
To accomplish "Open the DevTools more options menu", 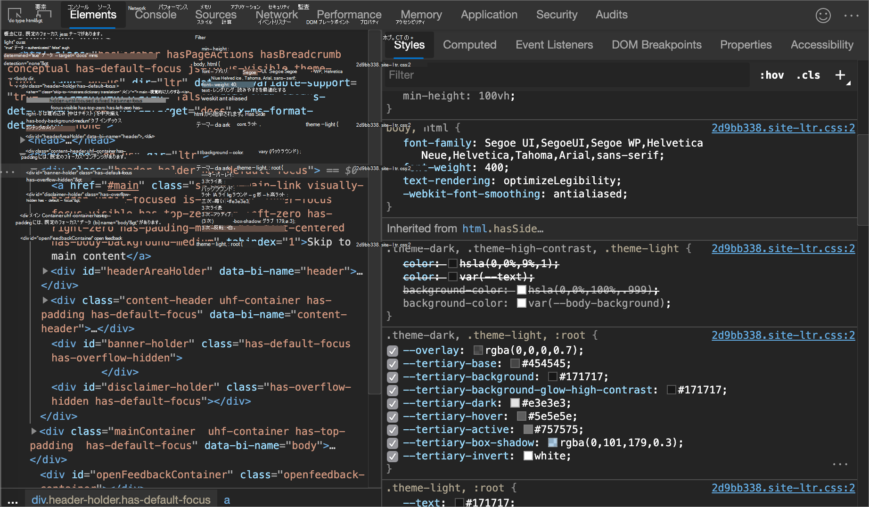I will [x=852, y=16].
